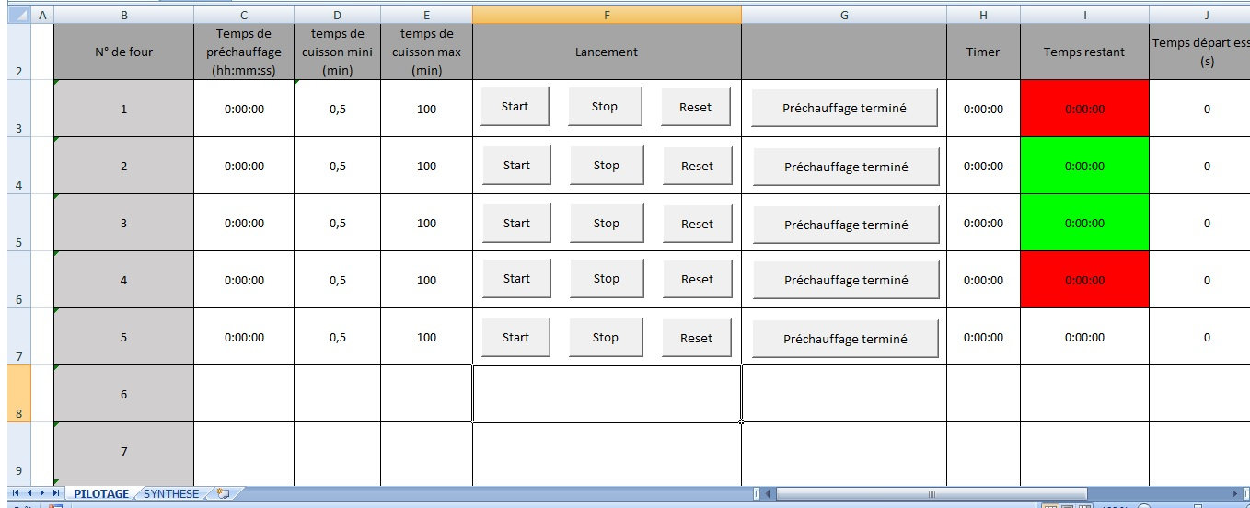
Task: Select the 'Temps restant' header cell
Action: [1084, 52]
